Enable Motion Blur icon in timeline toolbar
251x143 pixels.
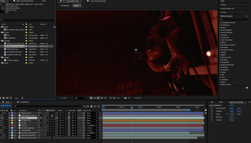pyautogui.click(x=95, y=106)
